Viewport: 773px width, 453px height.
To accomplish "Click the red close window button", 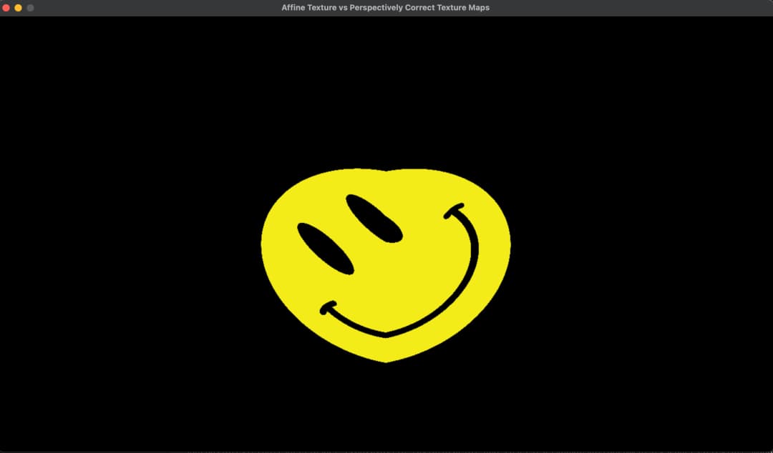I will (6, 8).
